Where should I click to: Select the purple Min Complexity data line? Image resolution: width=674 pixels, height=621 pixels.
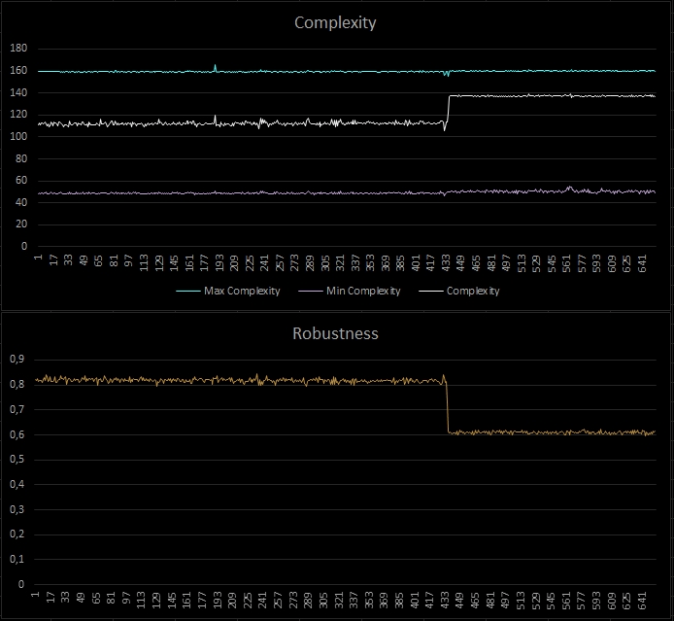pos(291,192)
